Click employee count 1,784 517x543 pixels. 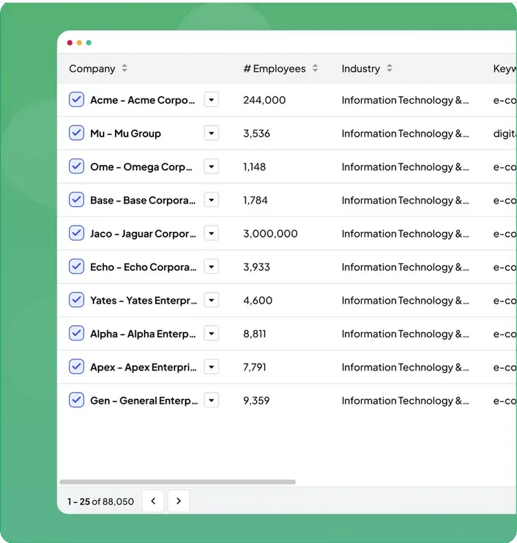coord(255,200)
